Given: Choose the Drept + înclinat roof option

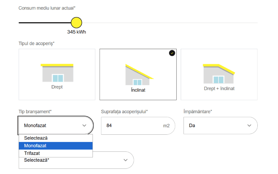Looking at the screenshot, I should point(219,88).
